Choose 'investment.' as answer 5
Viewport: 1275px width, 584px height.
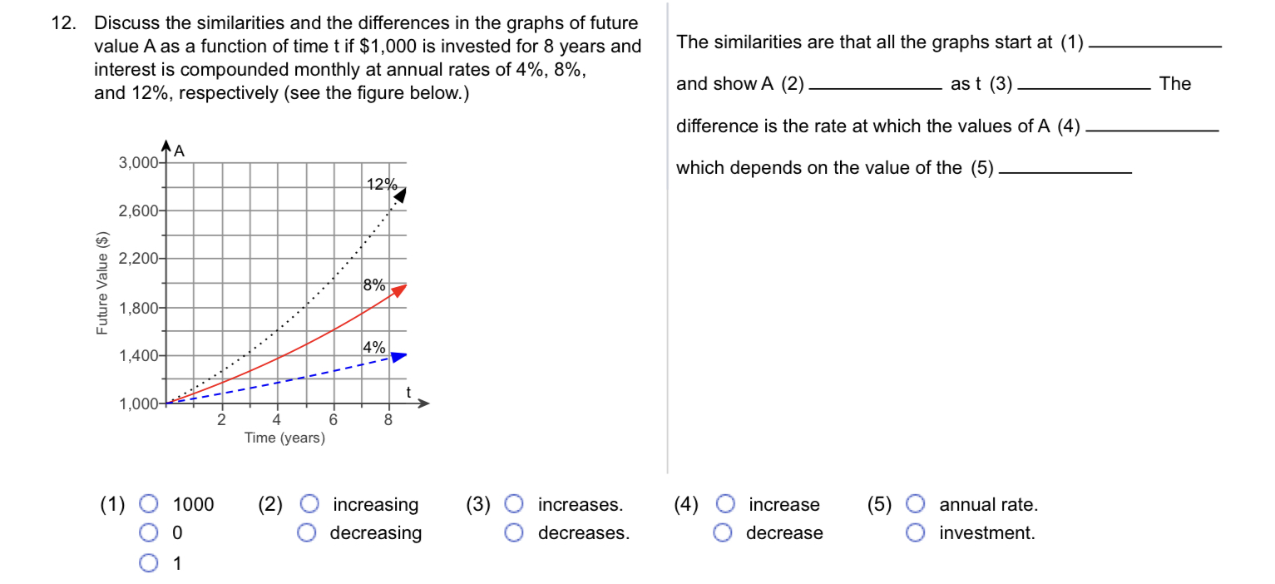915,533
